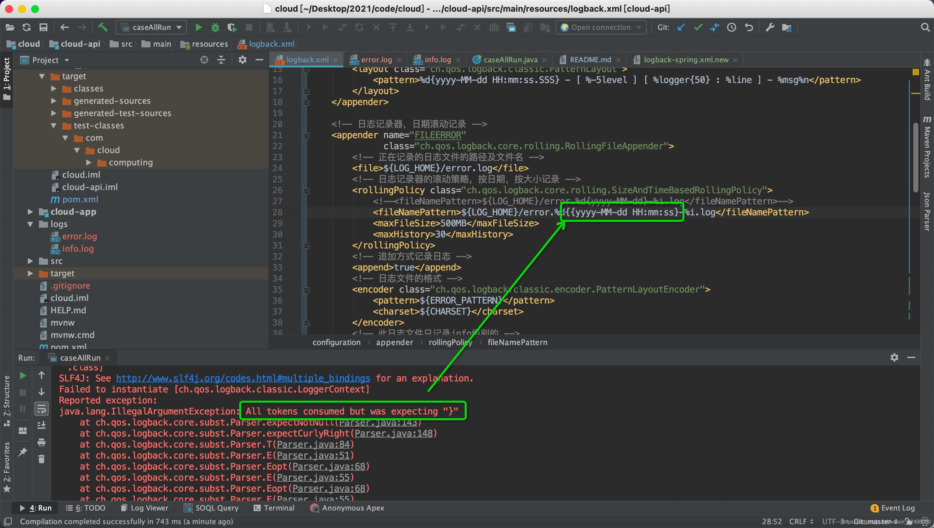The height and width of the screenshot is (528, 934).
Task: Click the Debug bug icon
Action: [215, 27]
